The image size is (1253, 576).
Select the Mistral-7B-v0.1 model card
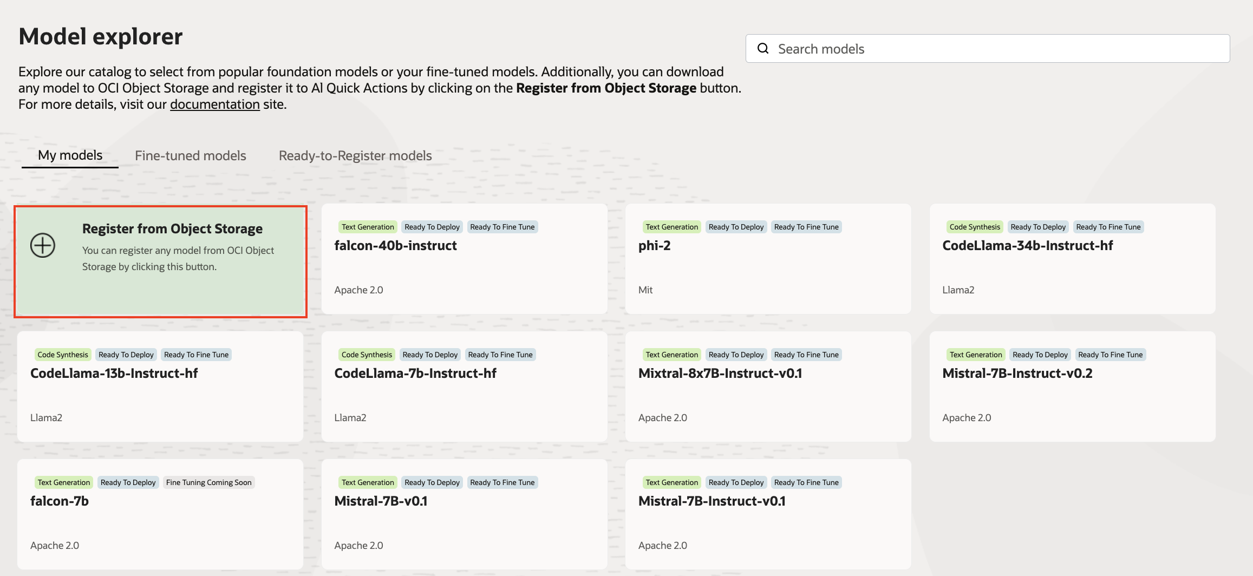[x=464, y=514]
